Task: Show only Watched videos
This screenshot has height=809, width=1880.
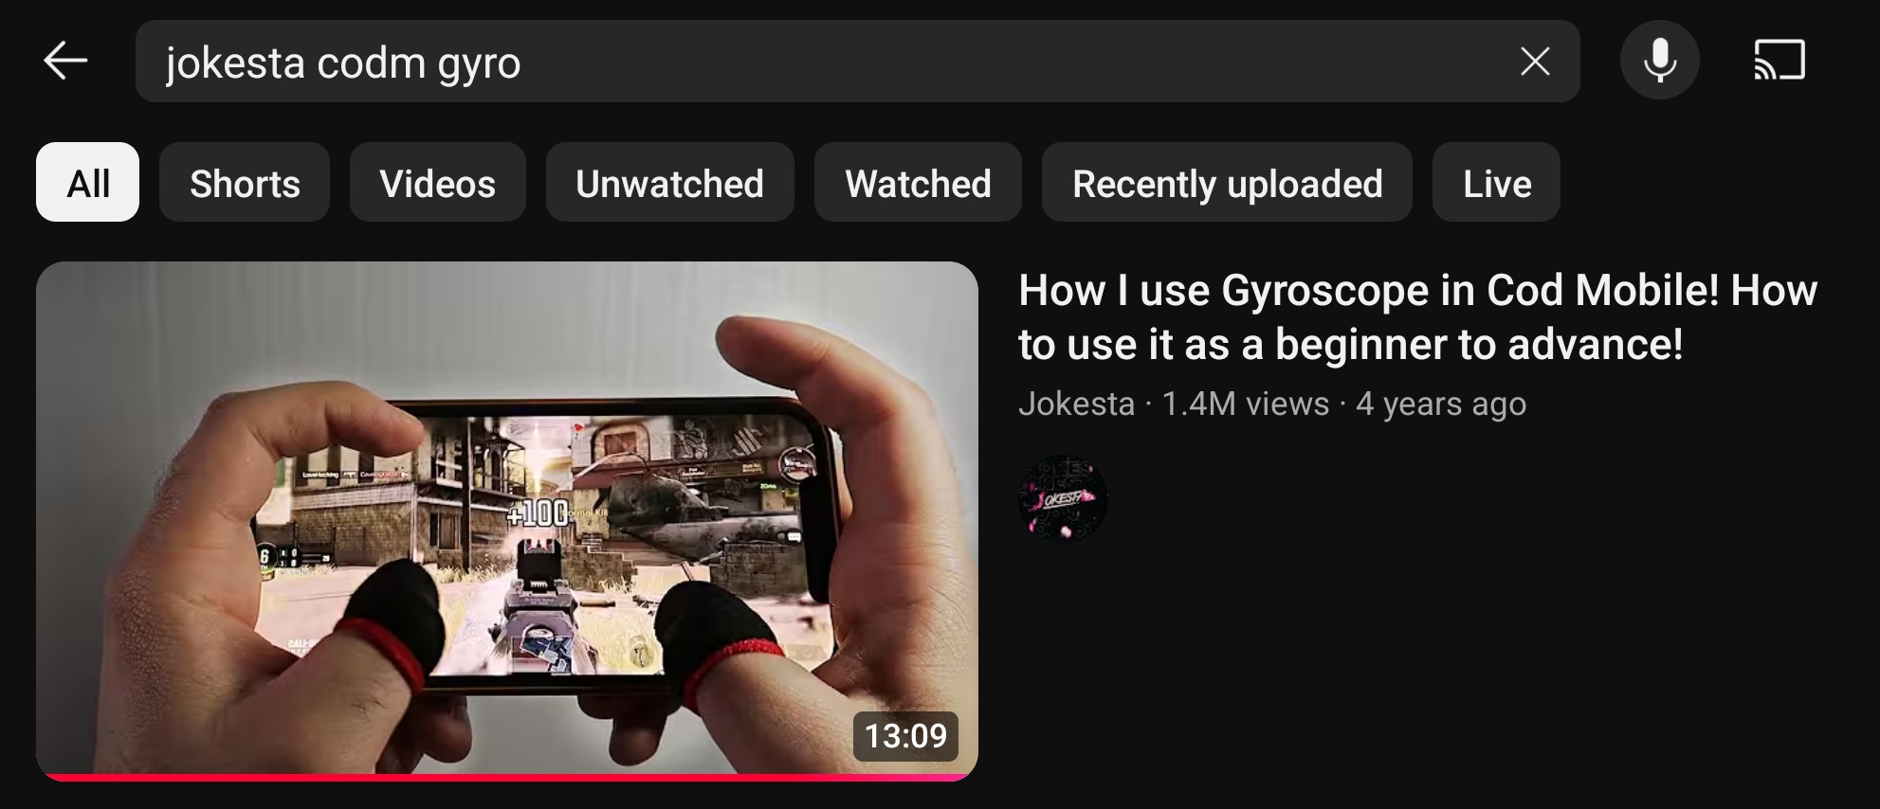Action: [918, 182]
